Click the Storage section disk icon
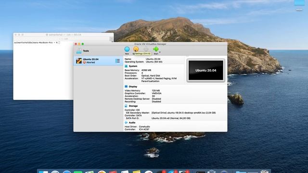 [x=126, y=106]
